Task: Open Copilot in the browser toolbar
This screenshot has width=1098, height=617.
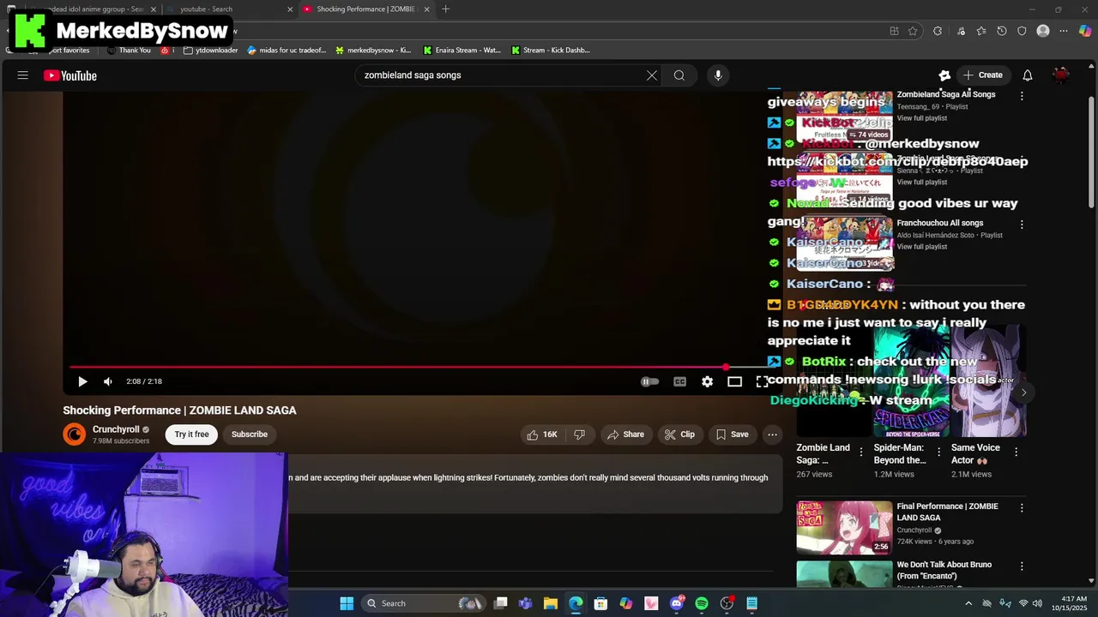Action: pyautogui.click(x=1085, y=31)
